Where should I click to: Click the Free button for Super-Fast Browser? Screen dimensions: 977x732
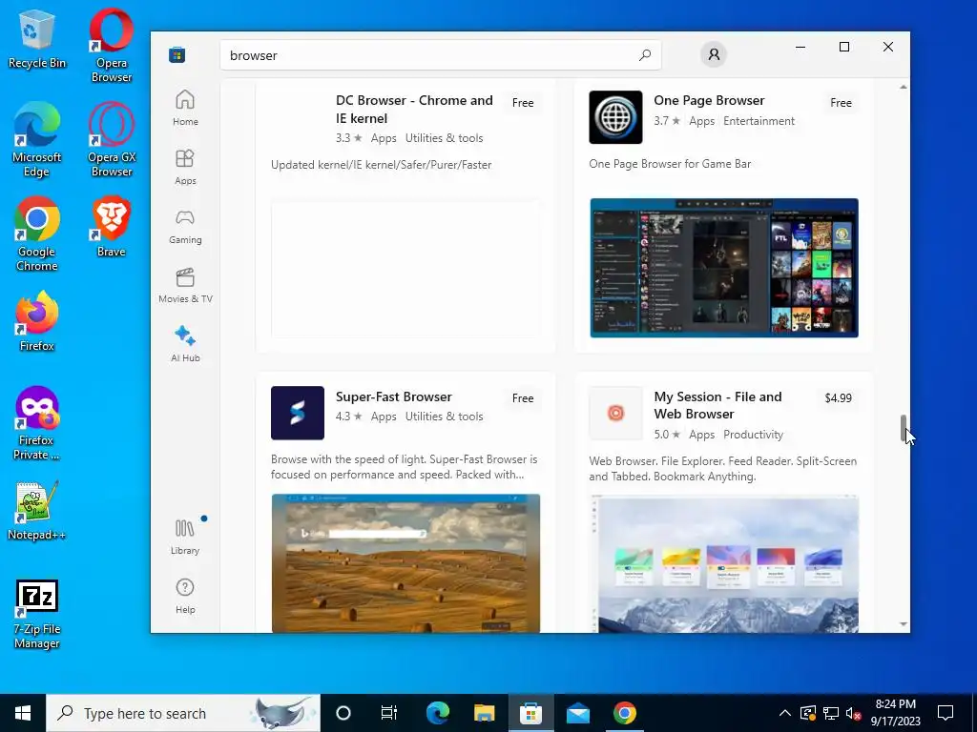(x=523, y=397)
